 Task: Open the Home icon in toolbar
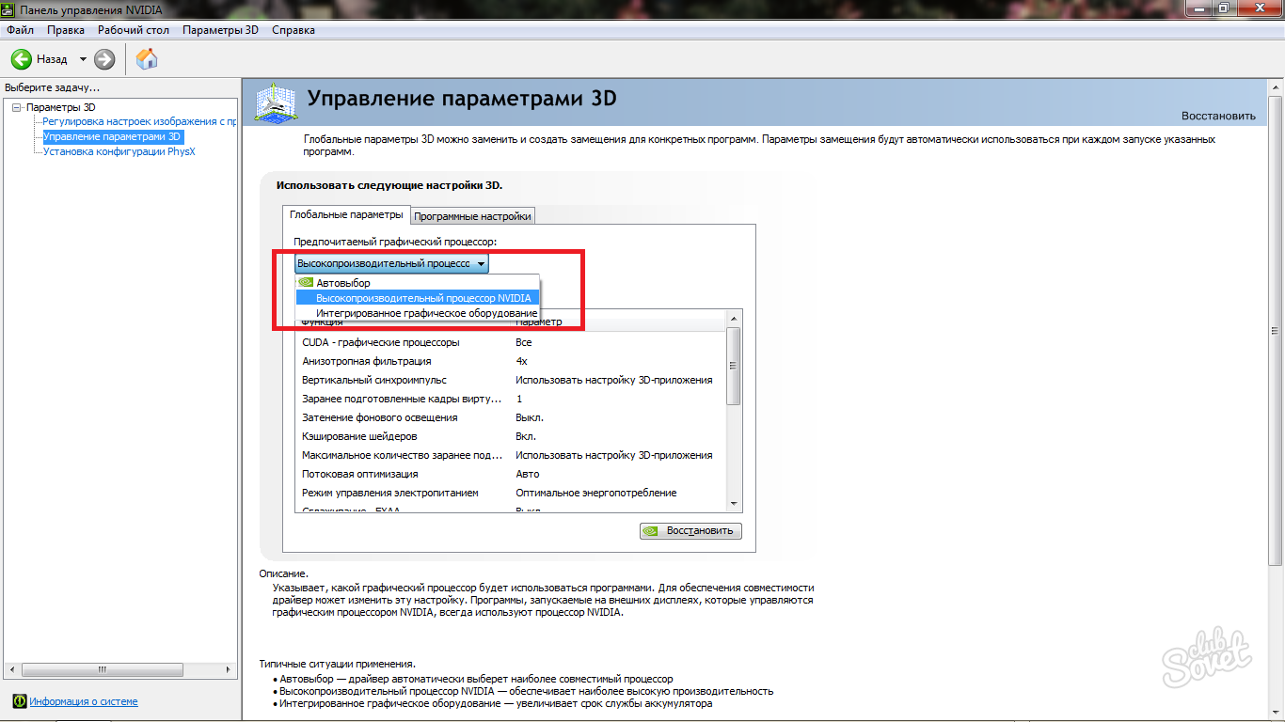(147, 59)
